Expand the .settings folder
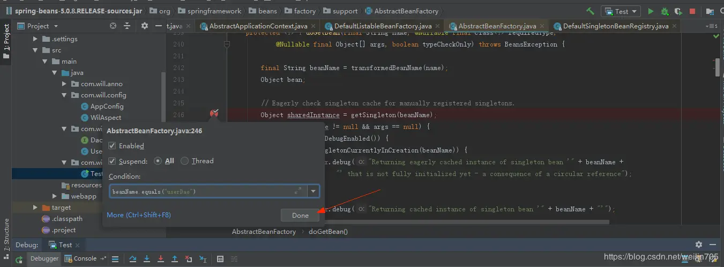Screen dimensions: 724x267 [x=35, y=39]
